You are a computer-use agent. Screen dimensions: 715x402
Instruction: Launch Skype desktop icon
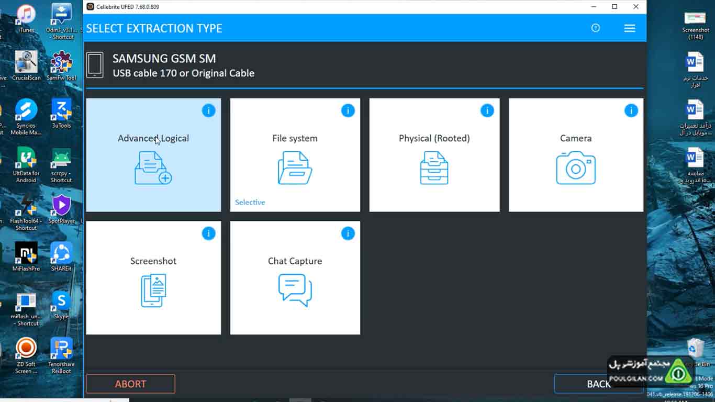pos(61,305)
